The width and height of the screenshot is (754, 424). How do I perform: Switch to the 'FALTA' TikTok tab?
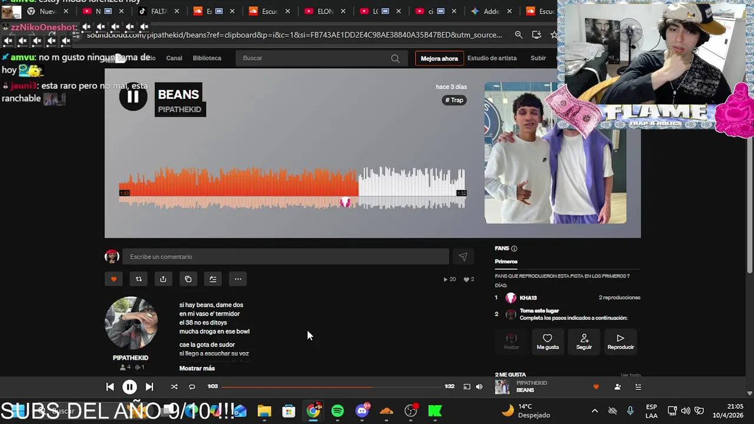(x=159, y=11)
